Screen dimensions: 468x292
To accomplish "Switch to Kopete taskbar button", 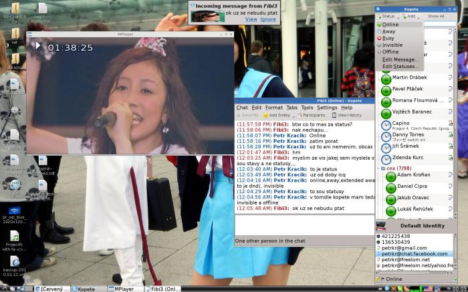I will pos(88,289).
